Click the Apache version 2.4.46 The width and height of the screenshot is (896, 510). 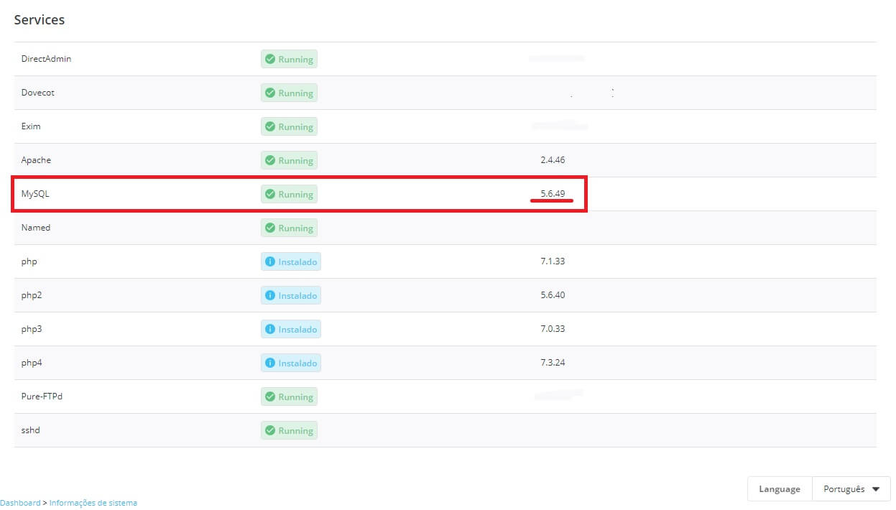[553, 160]
